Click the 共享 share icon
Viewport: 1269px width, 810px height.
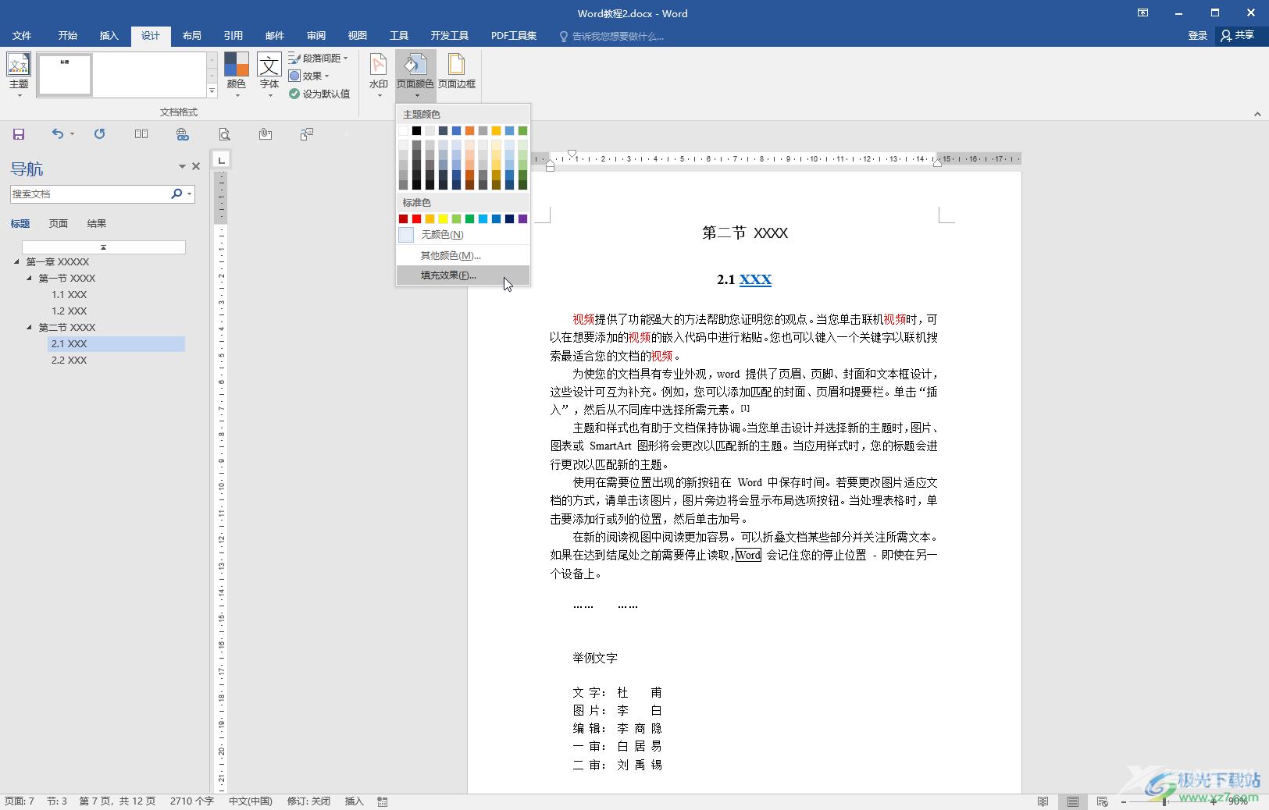[1237, 35]
